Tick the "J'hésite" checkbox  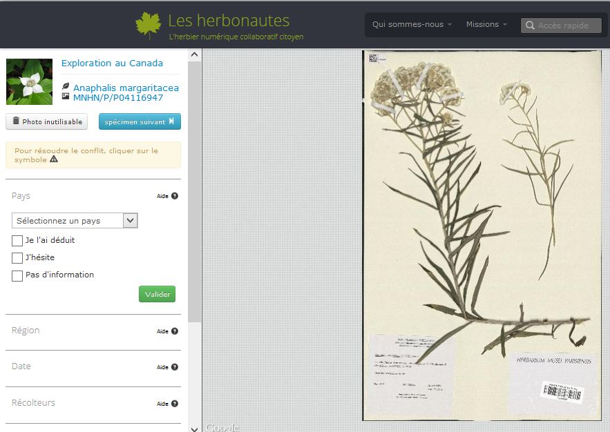17,257
